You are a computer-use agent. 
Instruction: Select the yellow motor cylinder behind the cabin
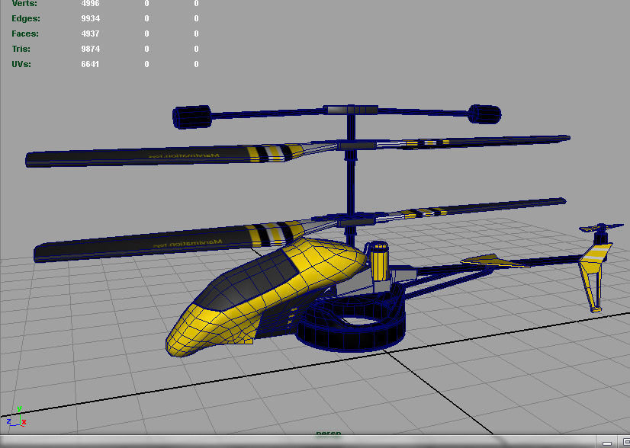[x=378, y=261]
